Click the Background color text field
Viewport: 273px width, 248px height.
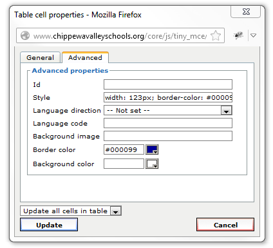pyautogui.click(x=124, y=164)
